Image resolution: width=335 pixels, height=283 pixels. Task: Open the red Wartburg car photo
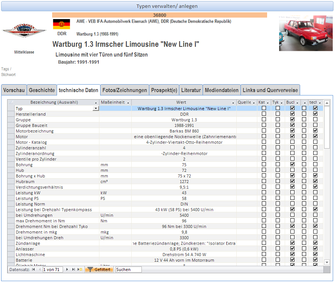click(306, 33)
